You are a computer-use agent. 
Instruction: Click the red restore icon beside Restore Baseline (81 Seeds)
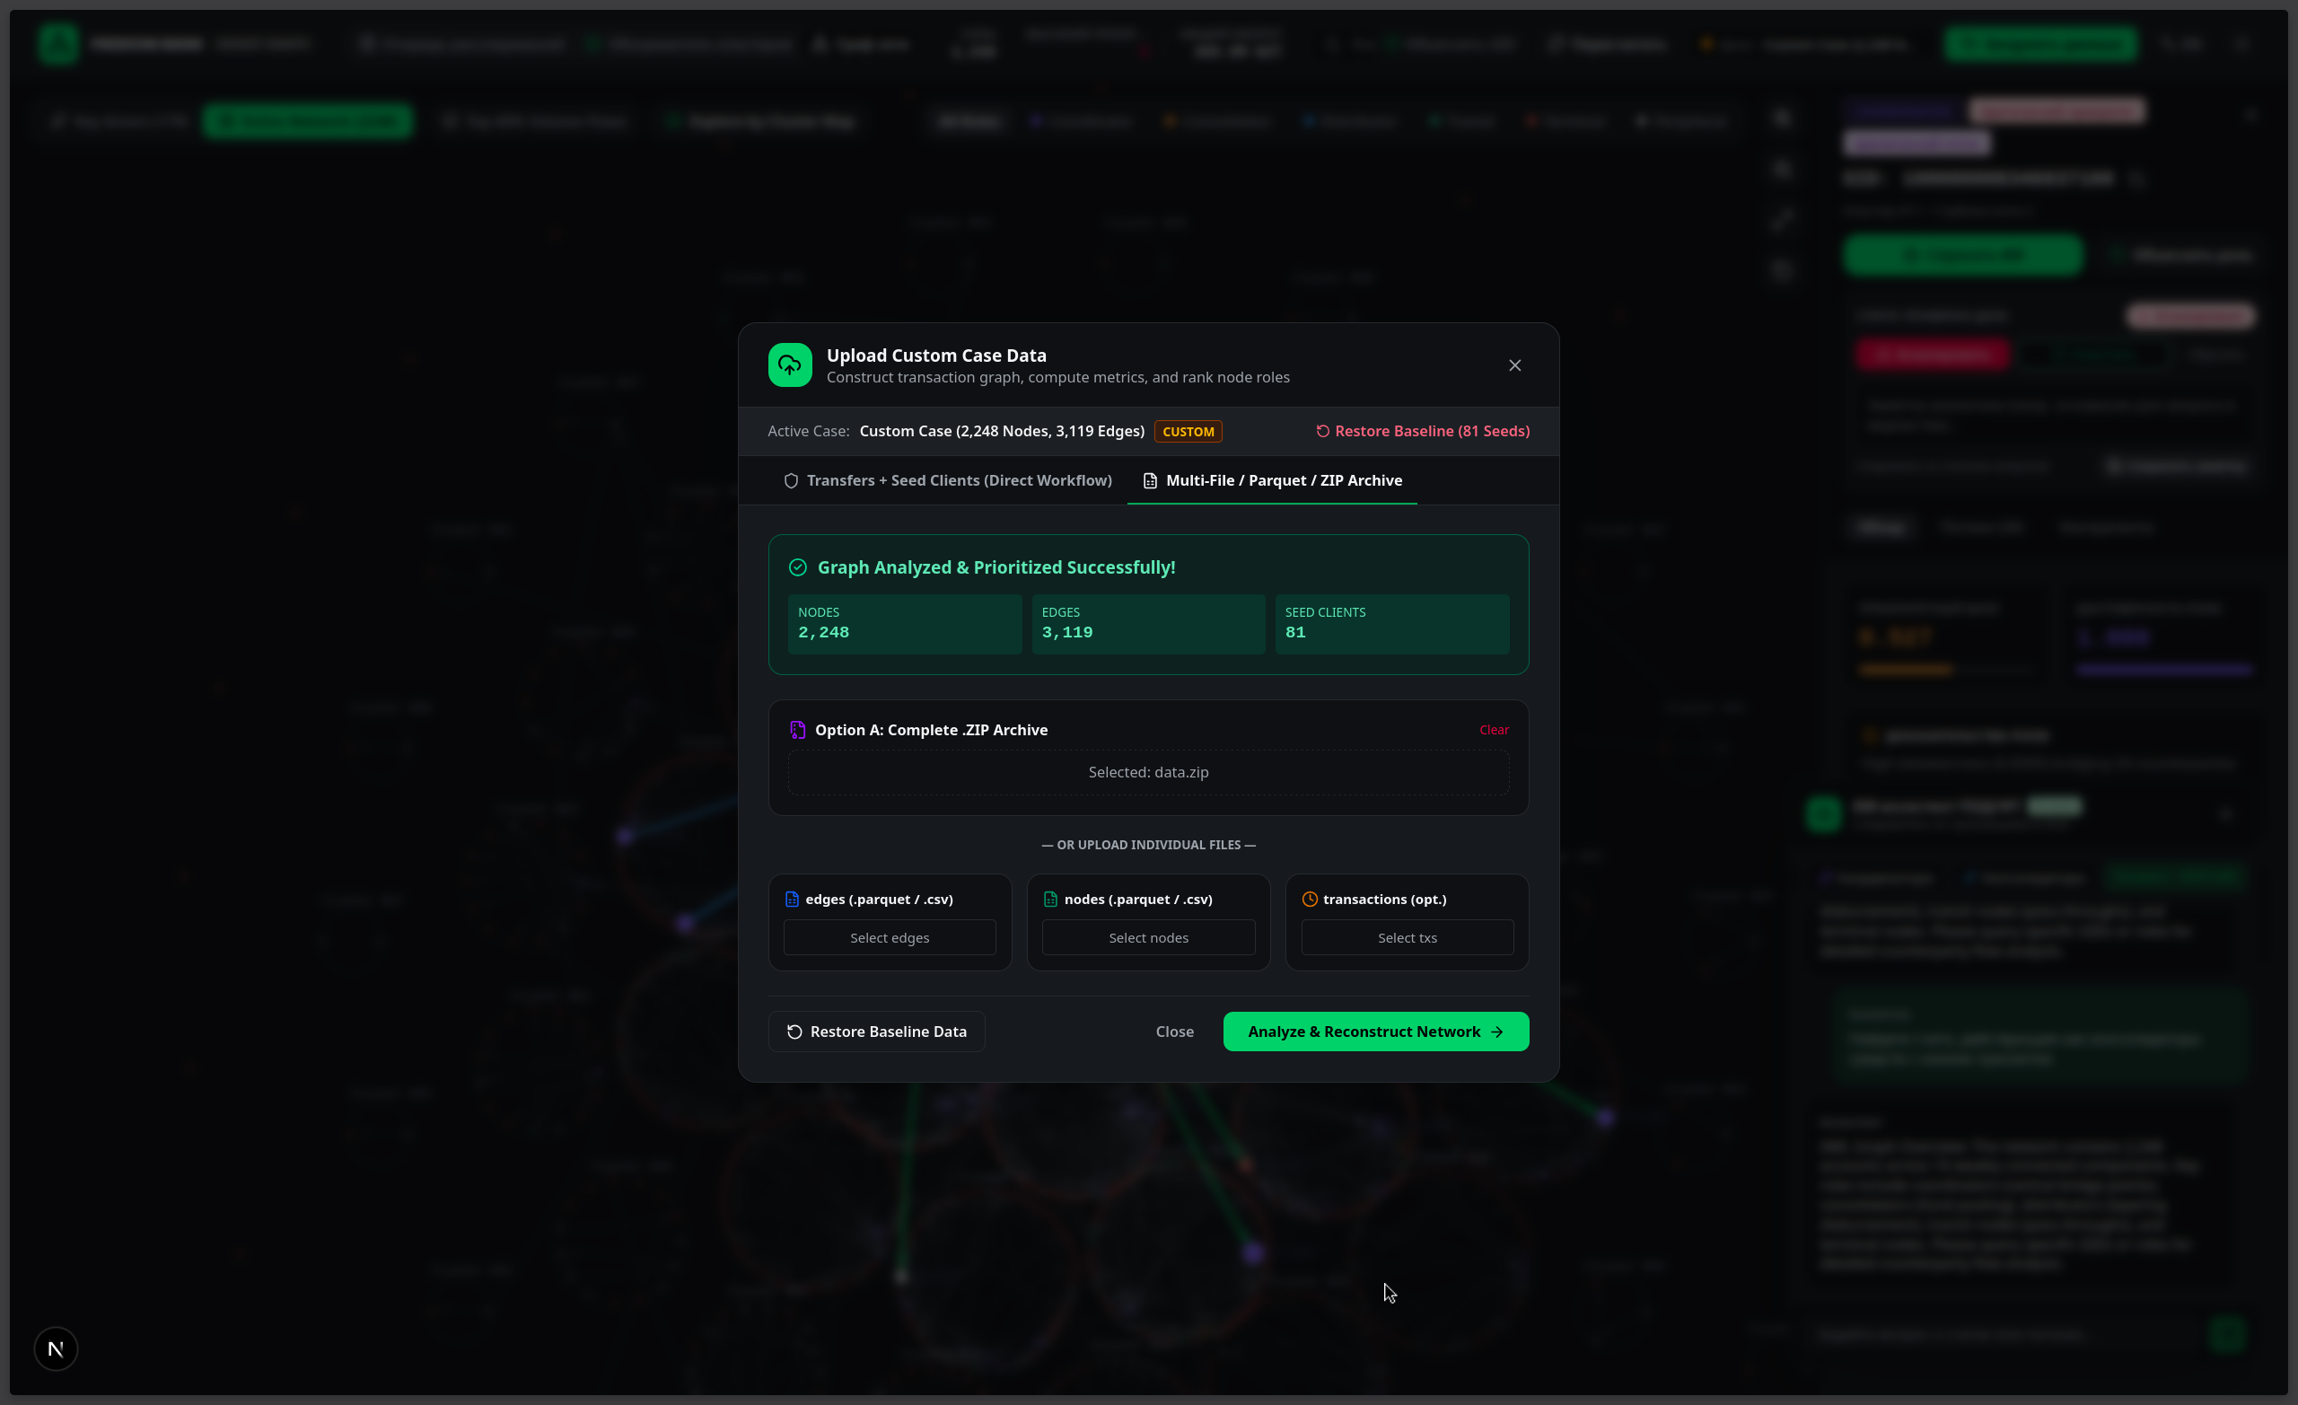tap(1322, 431)
